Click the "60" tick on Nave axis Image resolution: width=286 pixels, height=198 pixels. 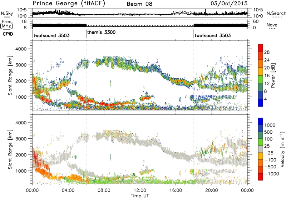(256, 21)
